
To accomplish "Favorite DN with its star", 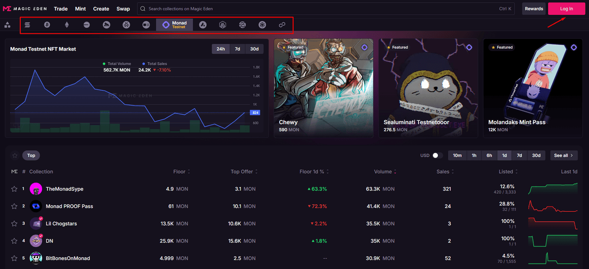I will click(14, 241).
